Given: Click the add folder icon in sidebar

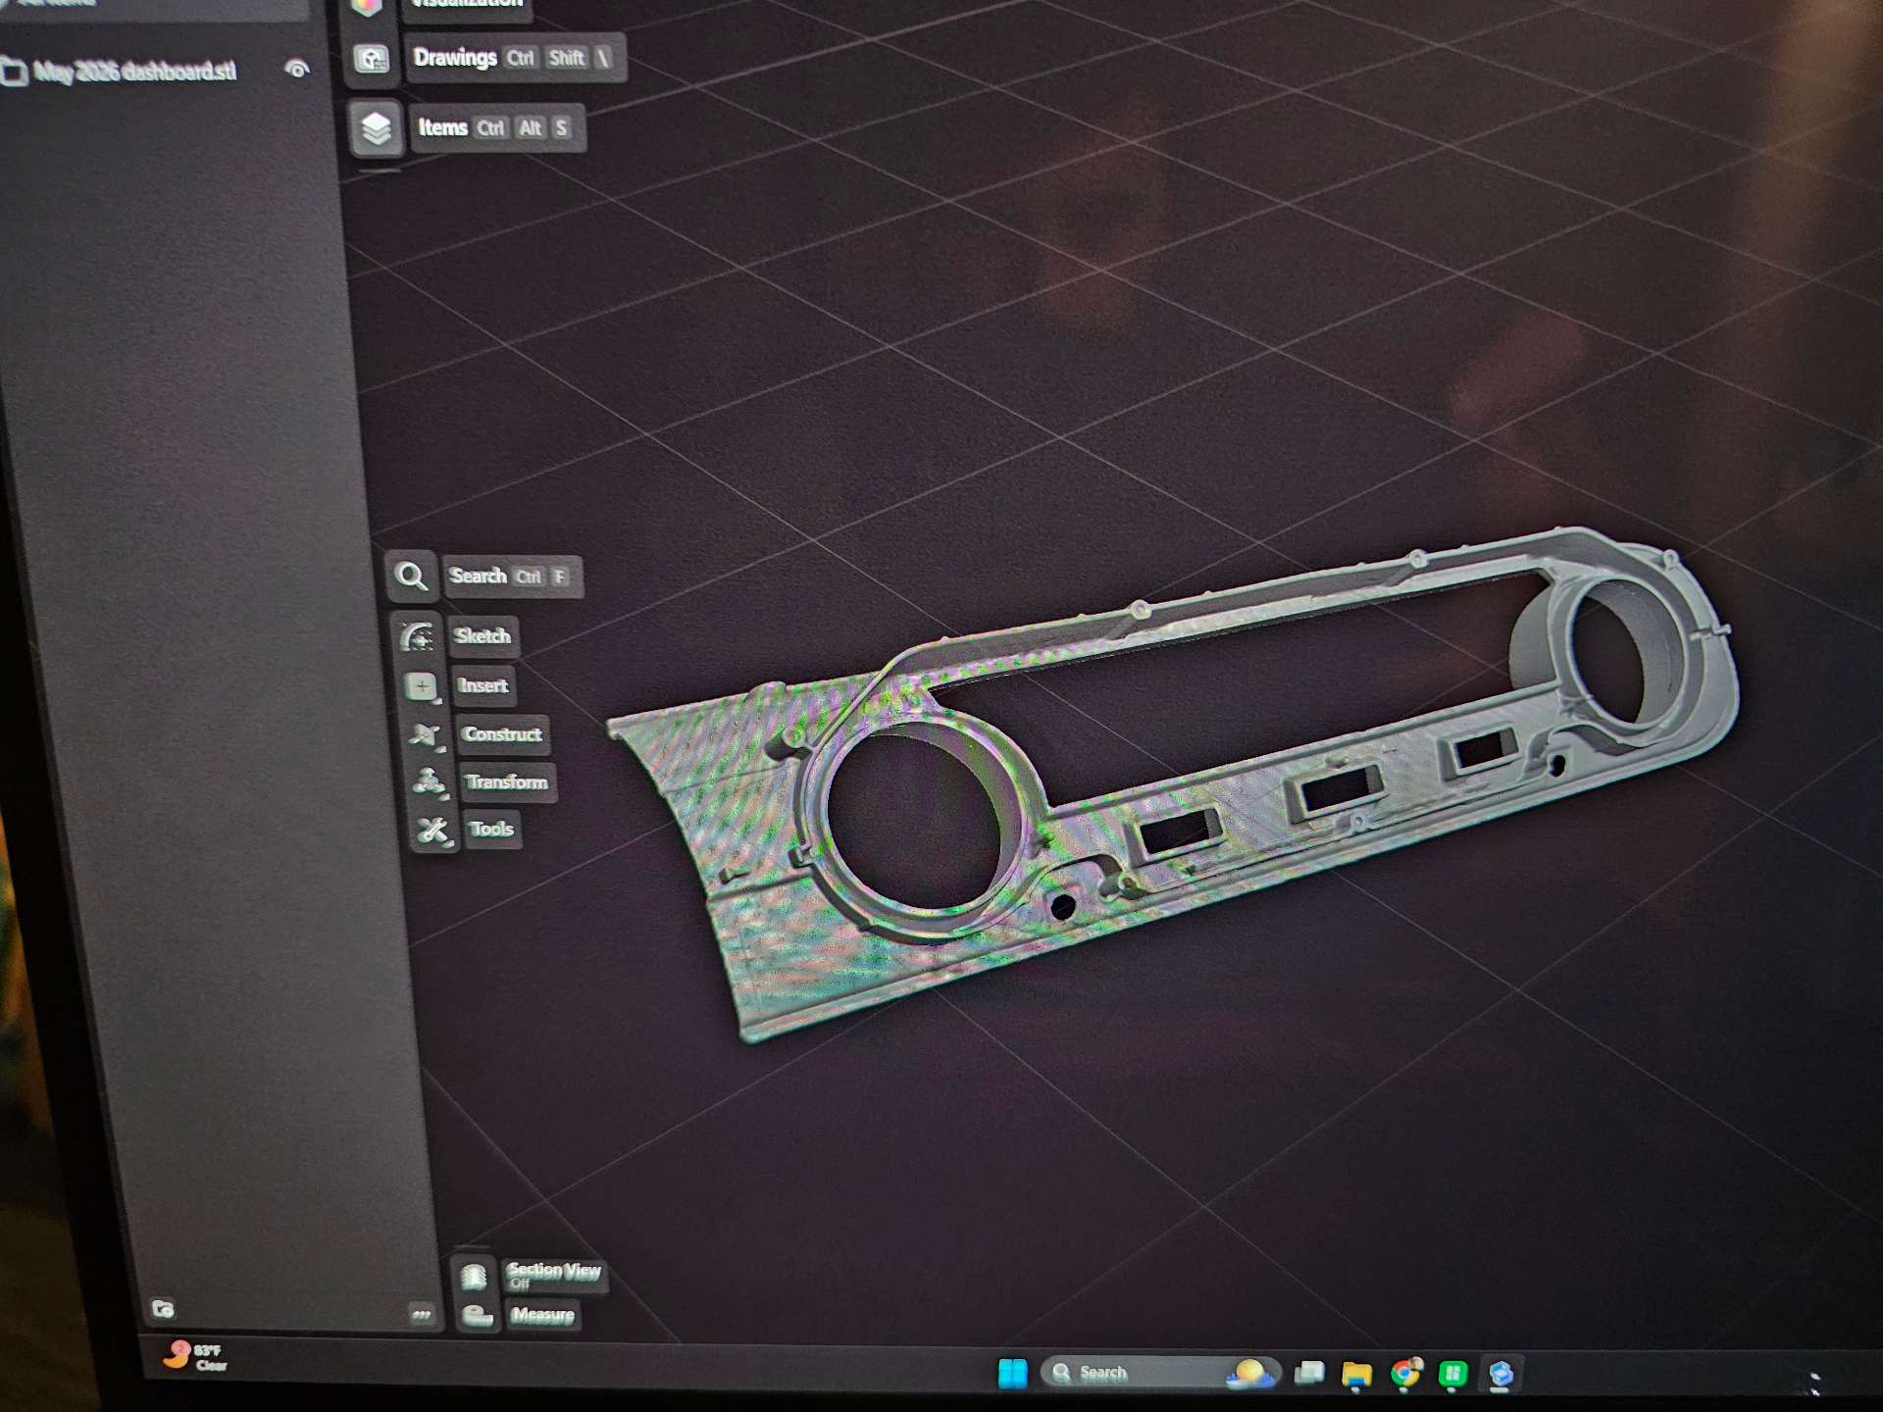Looking at the screenshot, I should 163,1308.
